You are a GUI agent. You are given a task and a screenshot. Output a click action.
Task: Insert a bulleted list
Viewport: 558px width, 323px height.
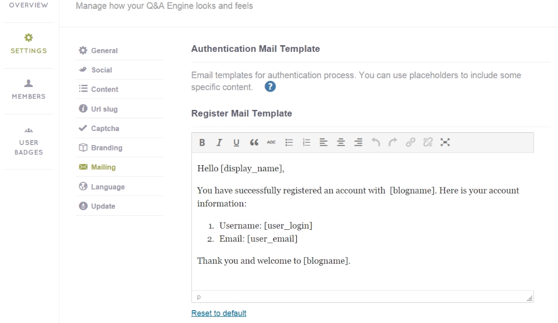288,143
